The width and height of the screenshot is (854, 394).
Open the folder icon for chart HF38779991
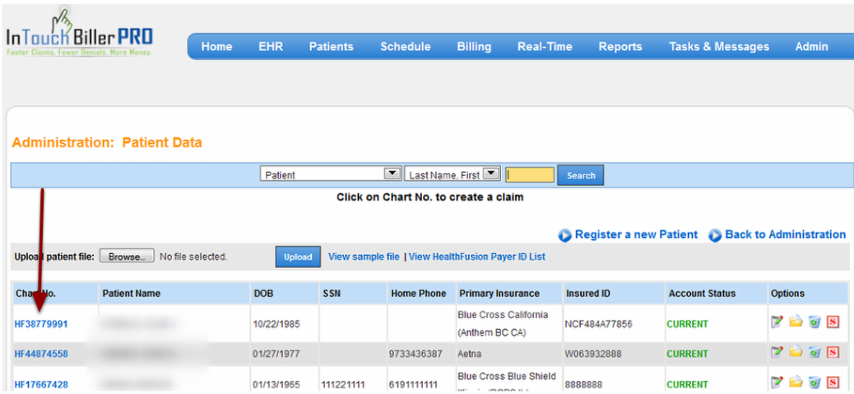(x=796, y=322)
